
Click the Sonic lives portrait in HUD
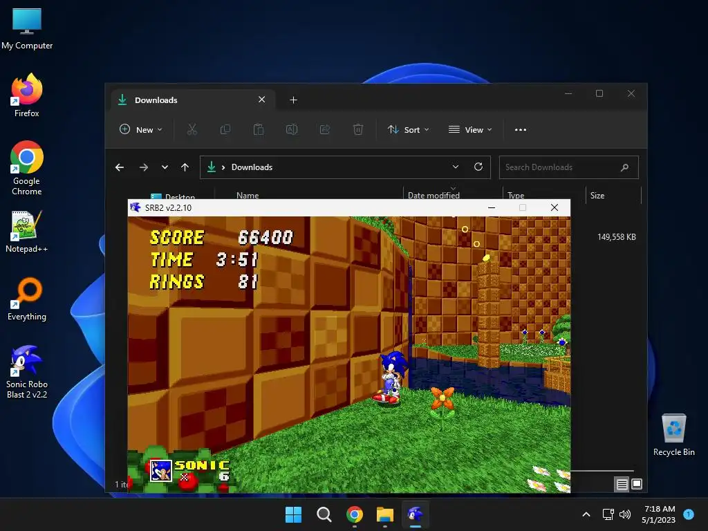pos(160,470)
